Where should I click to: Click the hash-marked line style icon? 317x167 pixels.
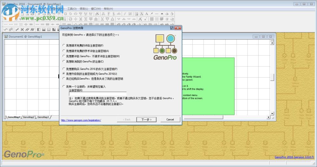[x=48, y=24]
